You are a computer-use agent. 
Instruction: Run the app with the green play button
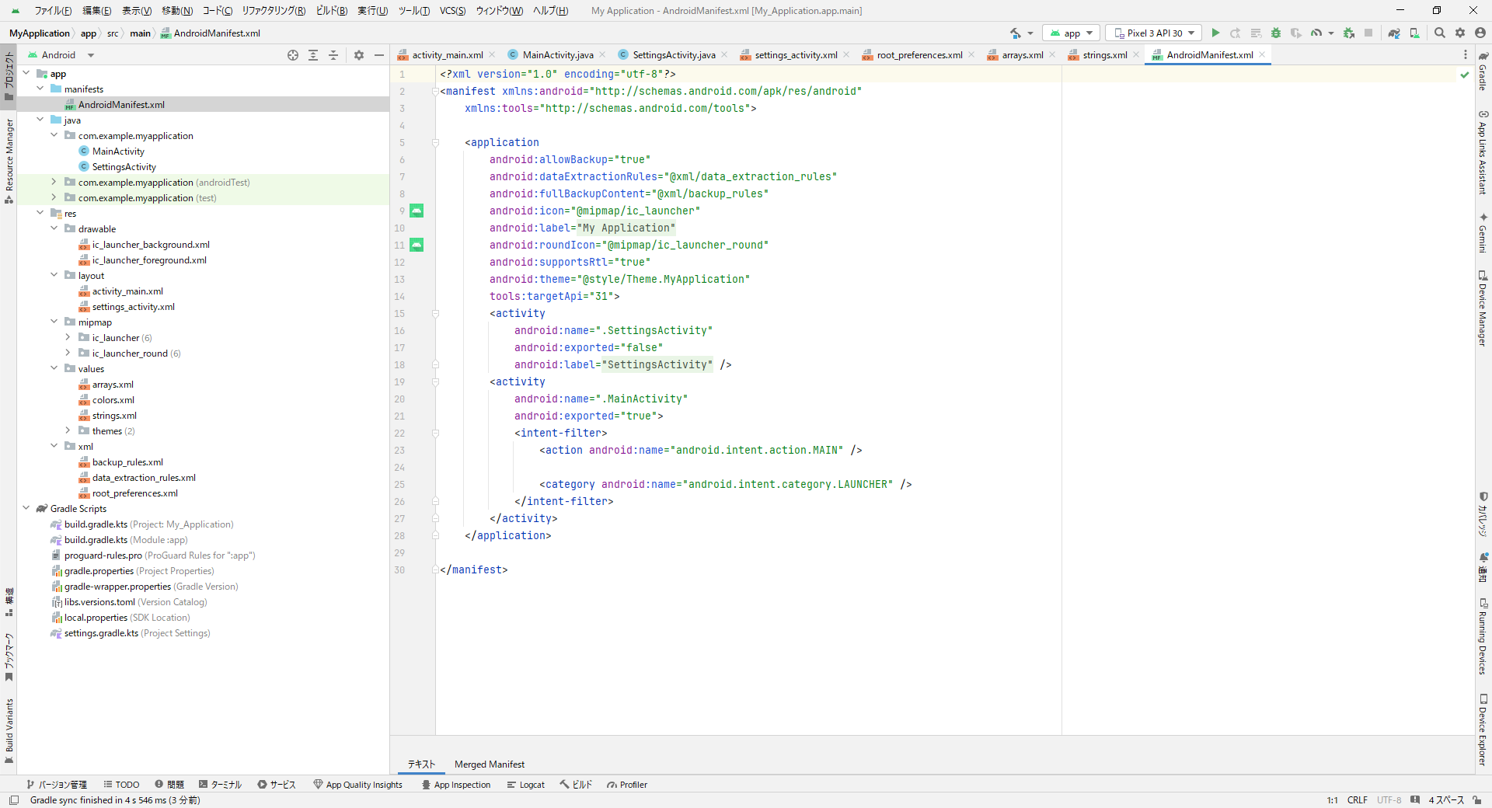point(1215,33)
